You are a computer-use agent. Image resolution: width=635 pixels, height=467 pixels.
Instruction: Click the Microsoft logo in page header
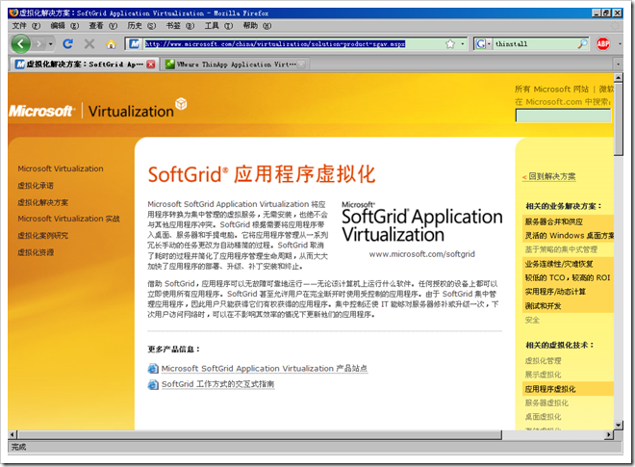tap(41, 111)
